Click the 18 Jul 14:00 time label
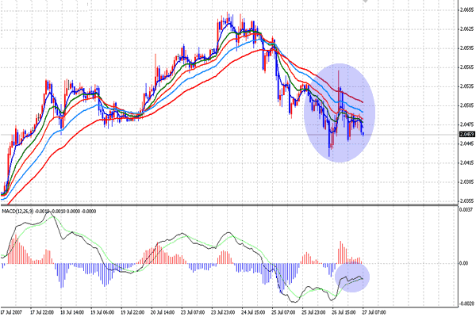476x317 pixels. [x=72, y=312]
